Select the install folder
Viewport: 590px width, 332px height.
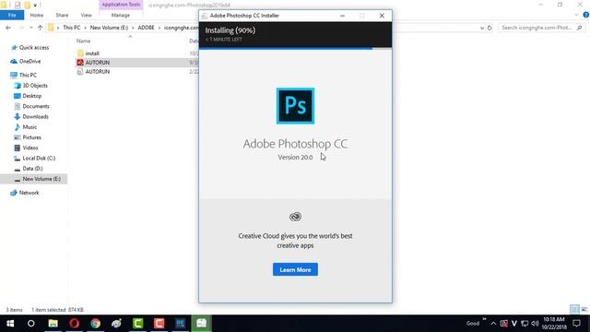pyautogui.click(x=92, y=53)
